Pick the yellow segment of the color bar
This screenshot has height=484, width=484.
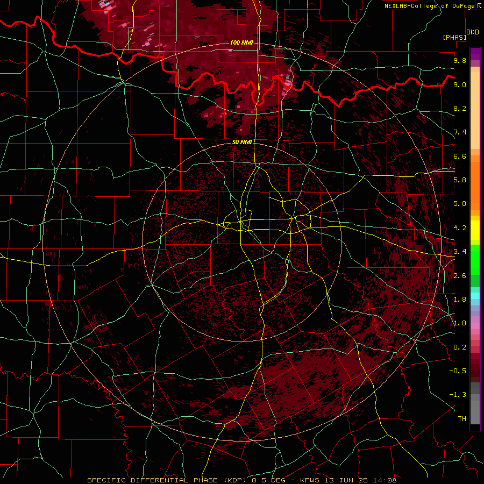(475, 230)
